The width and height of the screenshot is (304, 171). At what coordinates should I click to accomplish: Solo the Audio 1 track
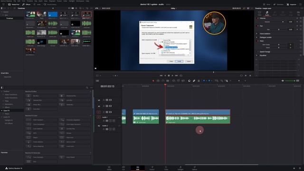tap(110, 121)
